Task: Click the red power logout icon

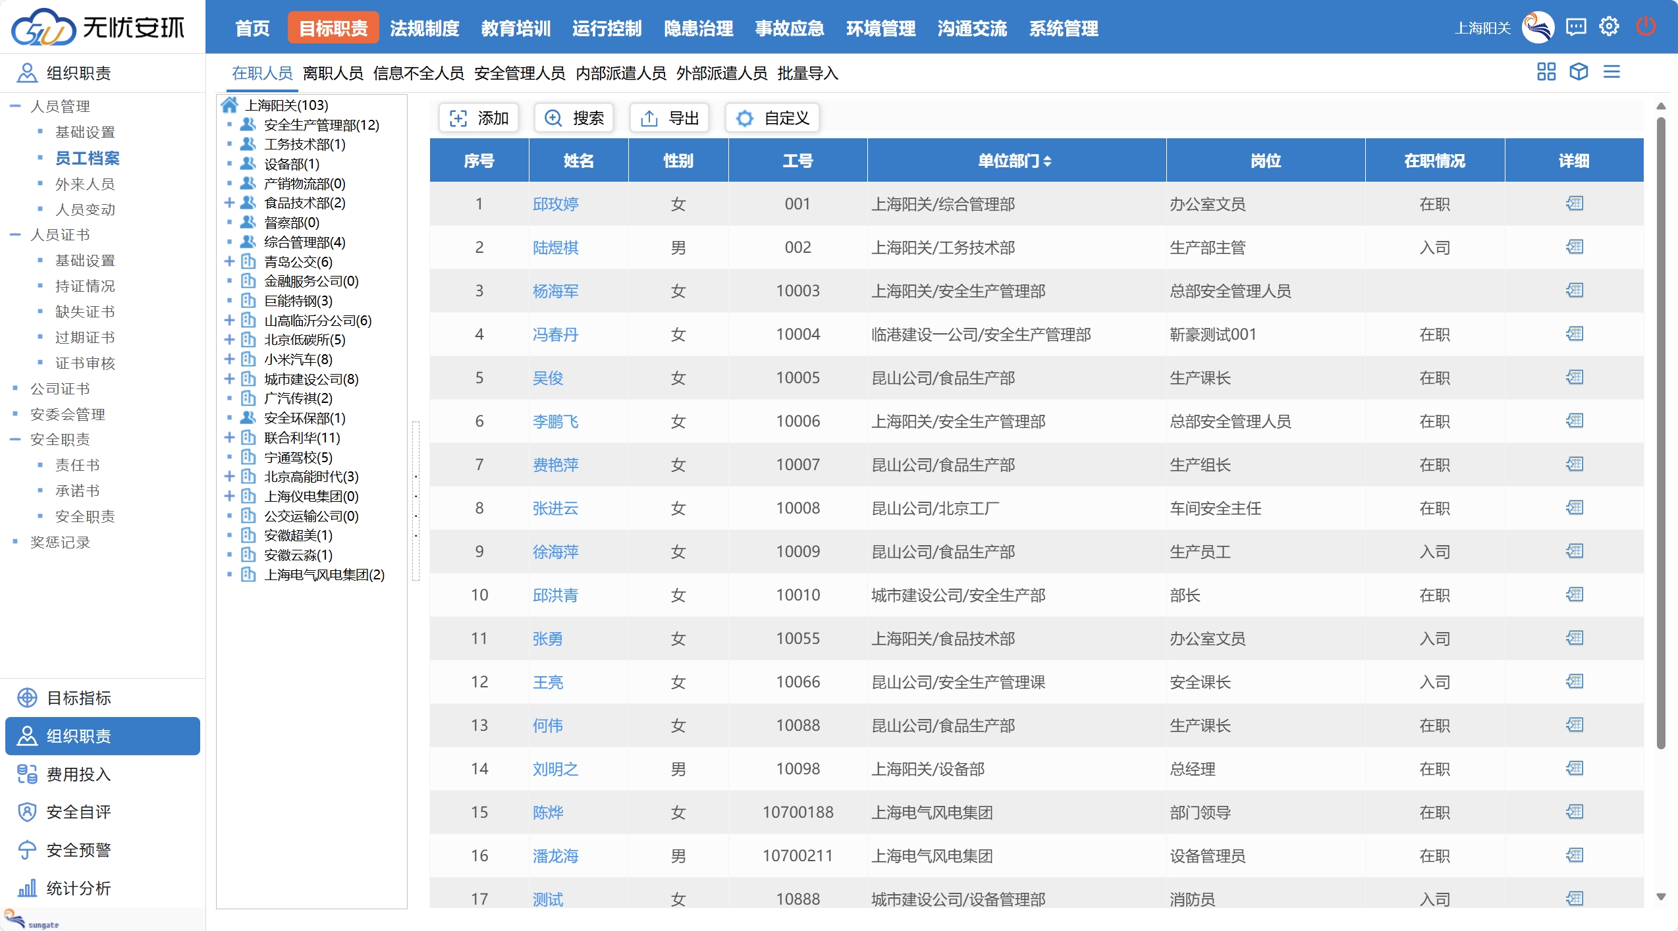Action: click(x=1646, y=27)
